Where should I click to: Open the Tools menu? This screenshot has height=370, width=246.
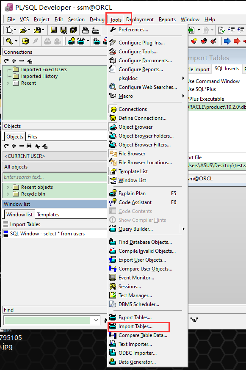116,19
